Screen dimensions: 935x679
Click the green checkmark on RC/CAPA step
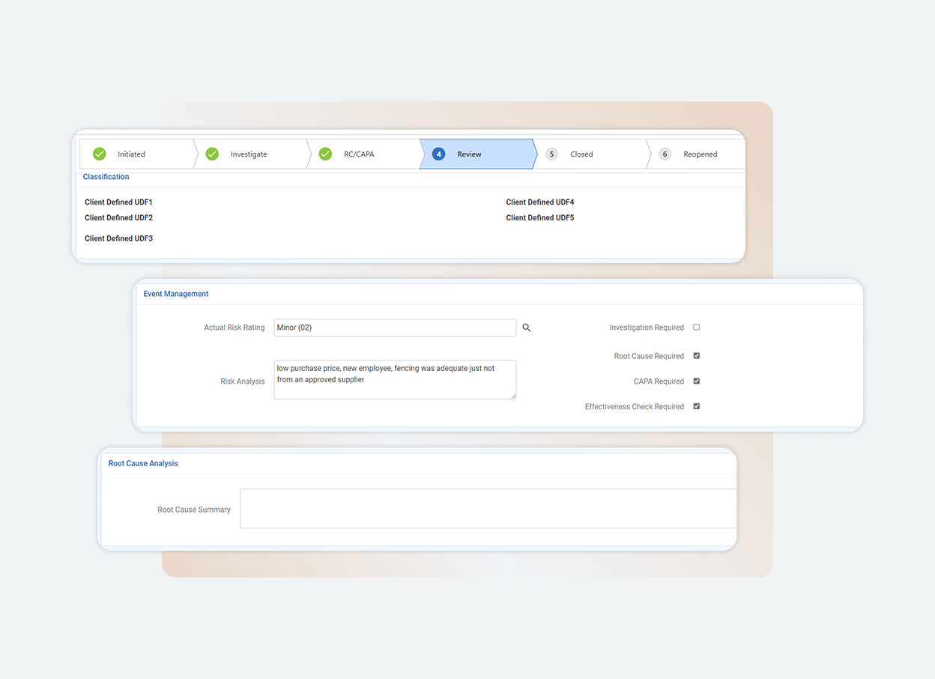click(x=325, y=154)
